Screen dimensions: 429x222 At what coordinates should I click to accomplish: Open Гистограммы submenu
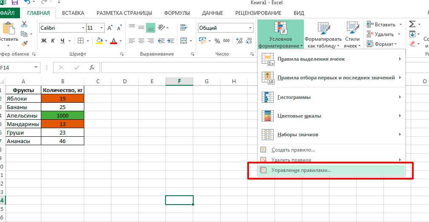332,97
